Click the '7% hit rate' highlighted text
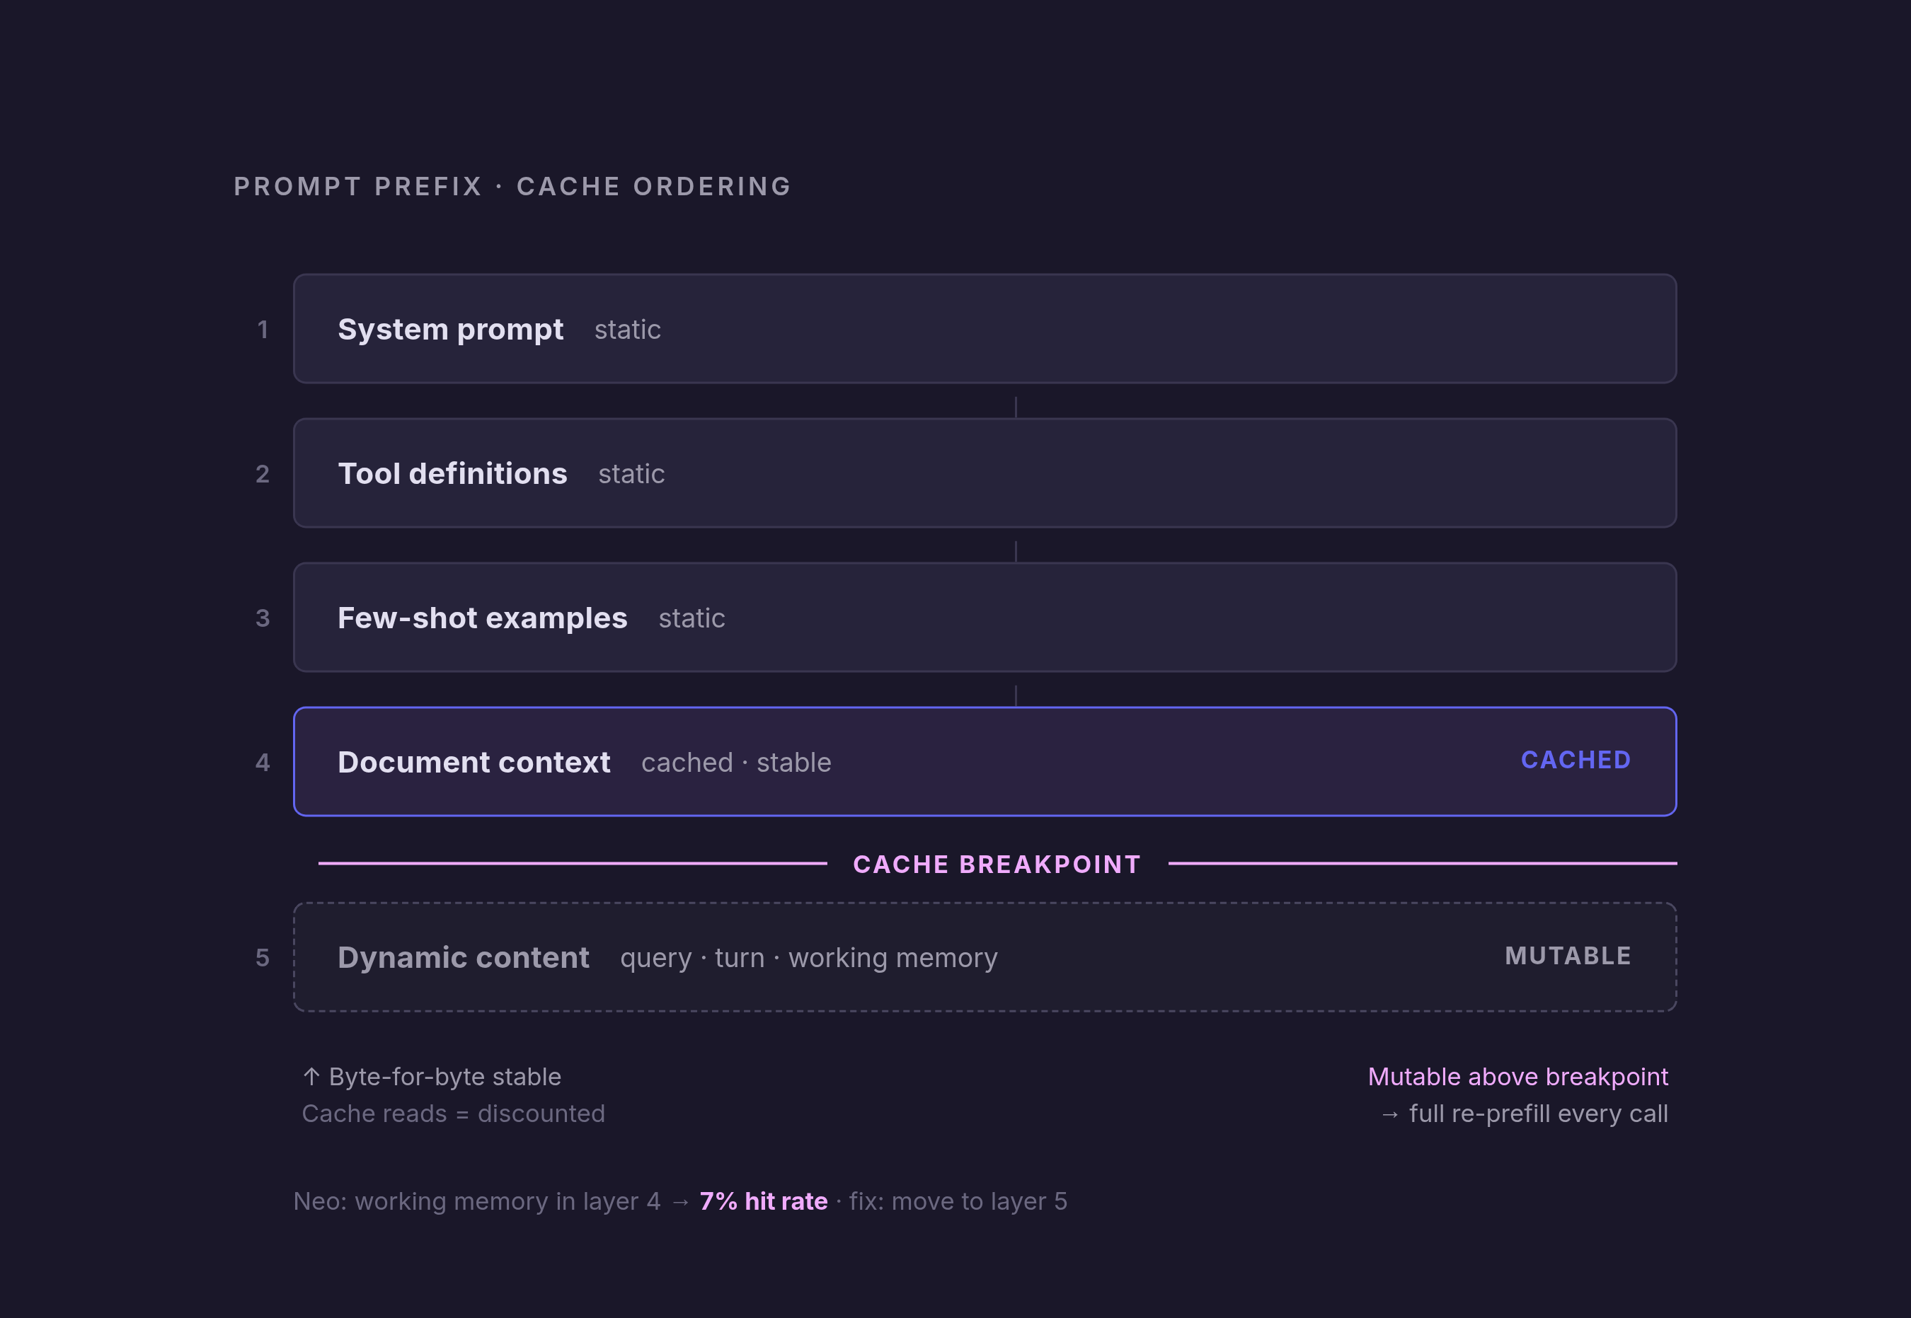 click(x=764, y=1201)
